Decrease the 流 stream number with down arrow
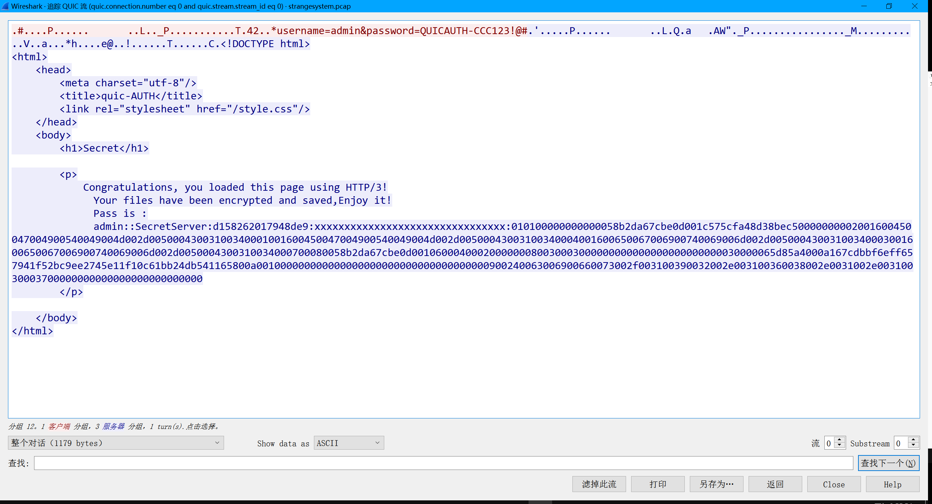Image resolution: width=932 pixels, height=504 pixels. click(840, 446)
